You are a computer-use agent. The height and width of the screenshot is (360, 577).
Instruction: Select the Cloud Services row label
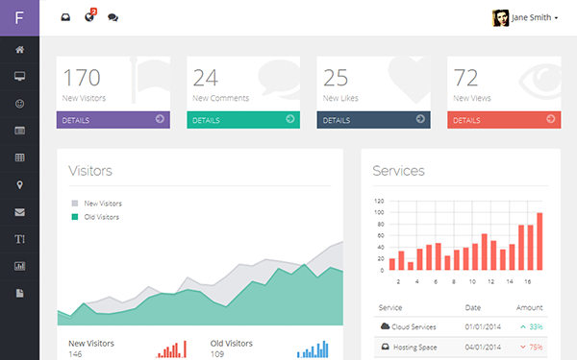click(414, 327)
